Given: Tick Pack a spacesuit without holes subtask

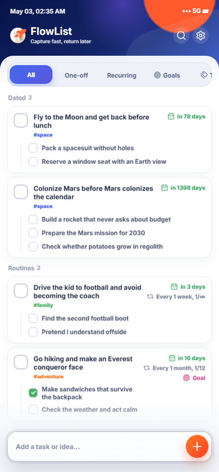Looking at the screenshot, I should (33, 148).
